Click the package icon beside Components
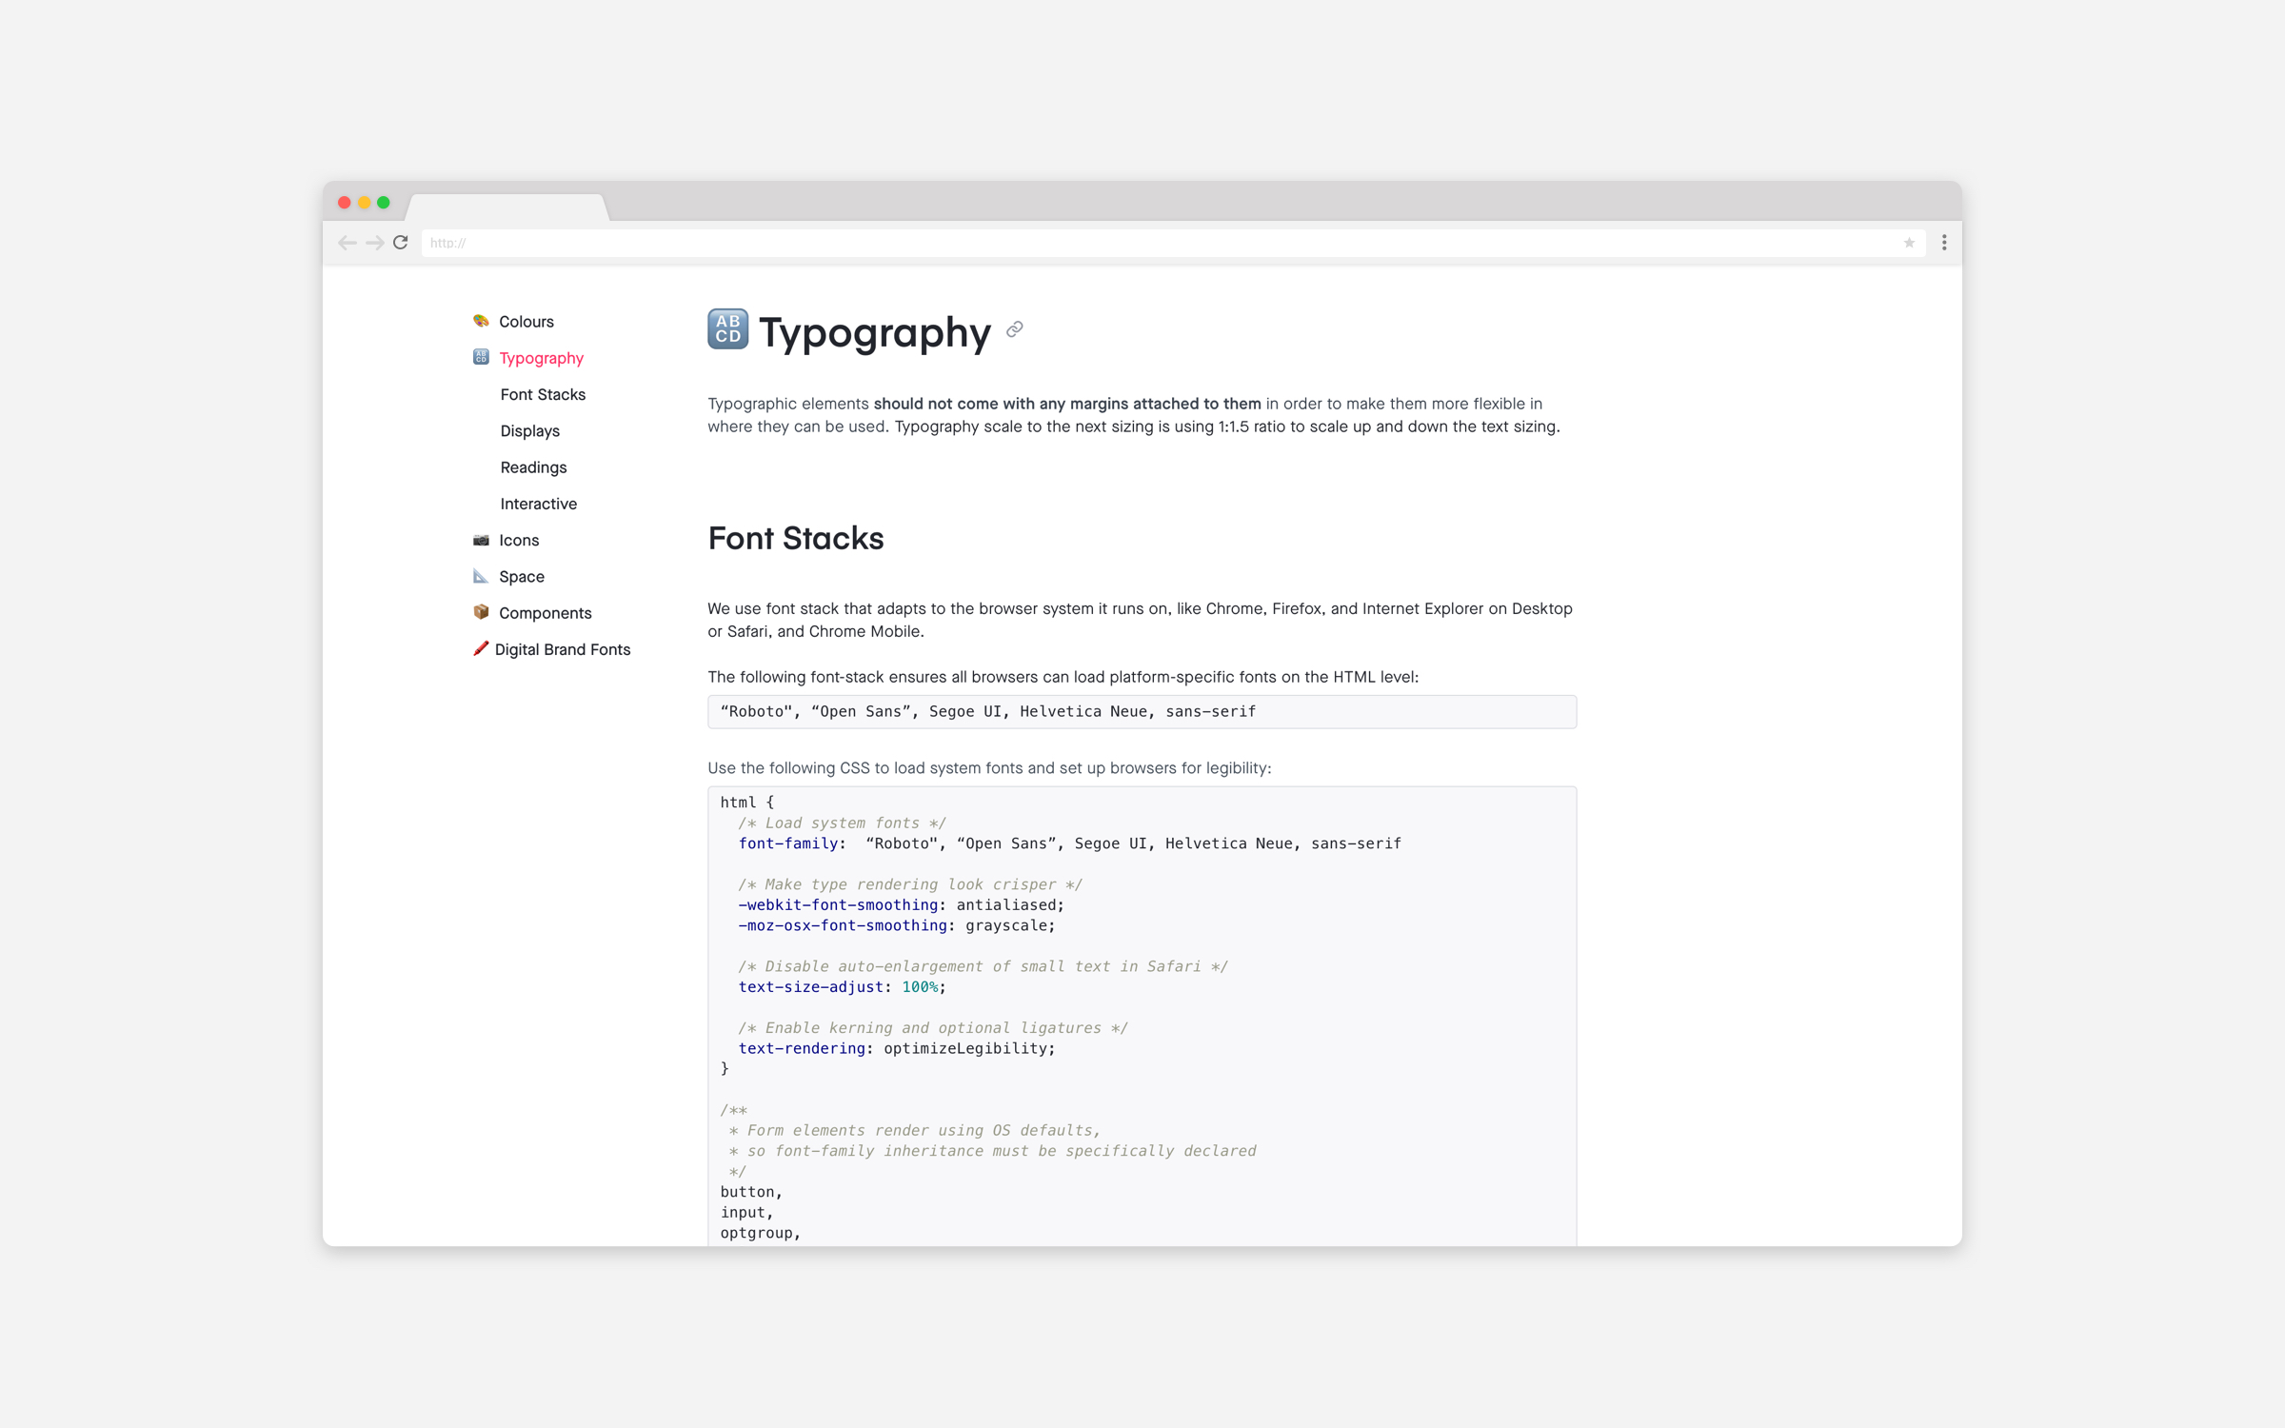Screen dimensions: 2285x1428 (x=481, y=613)
